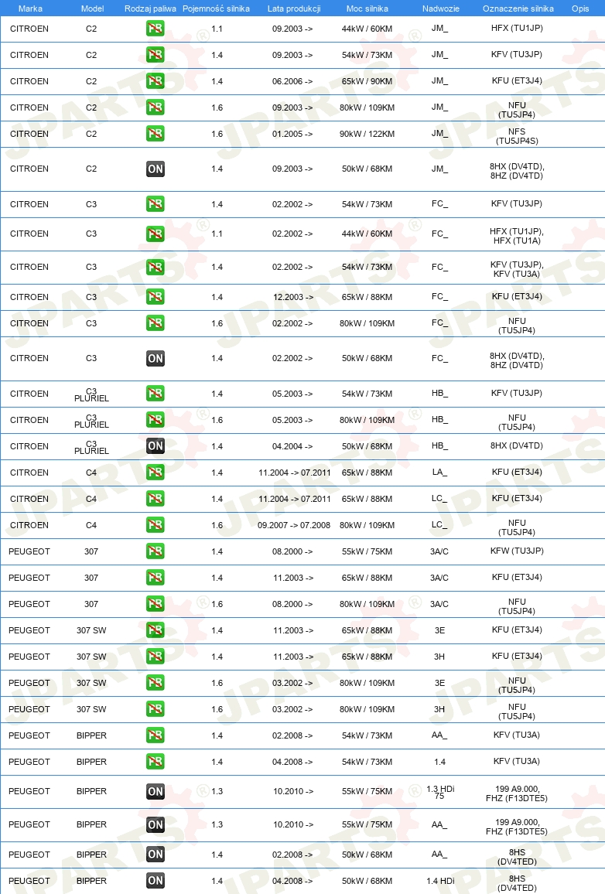
Task: Click the diesel ON icon in the Bipper 1.3 HDi 75 row
Action: 155,791
